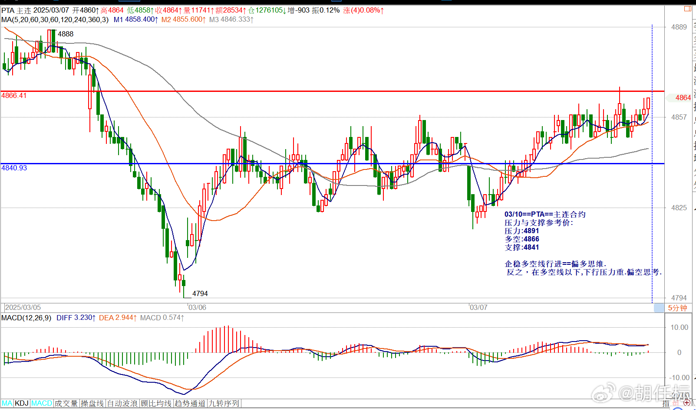This screenshot has height=410, width=696.
Task: Click the 10.00 MACD axis label
Action: [679, 327]
